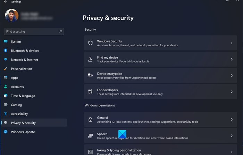Image resolution: width=243 pixels, height=155 pixels.
Task: Click the user profile avatar
Action: pos(11,16)
